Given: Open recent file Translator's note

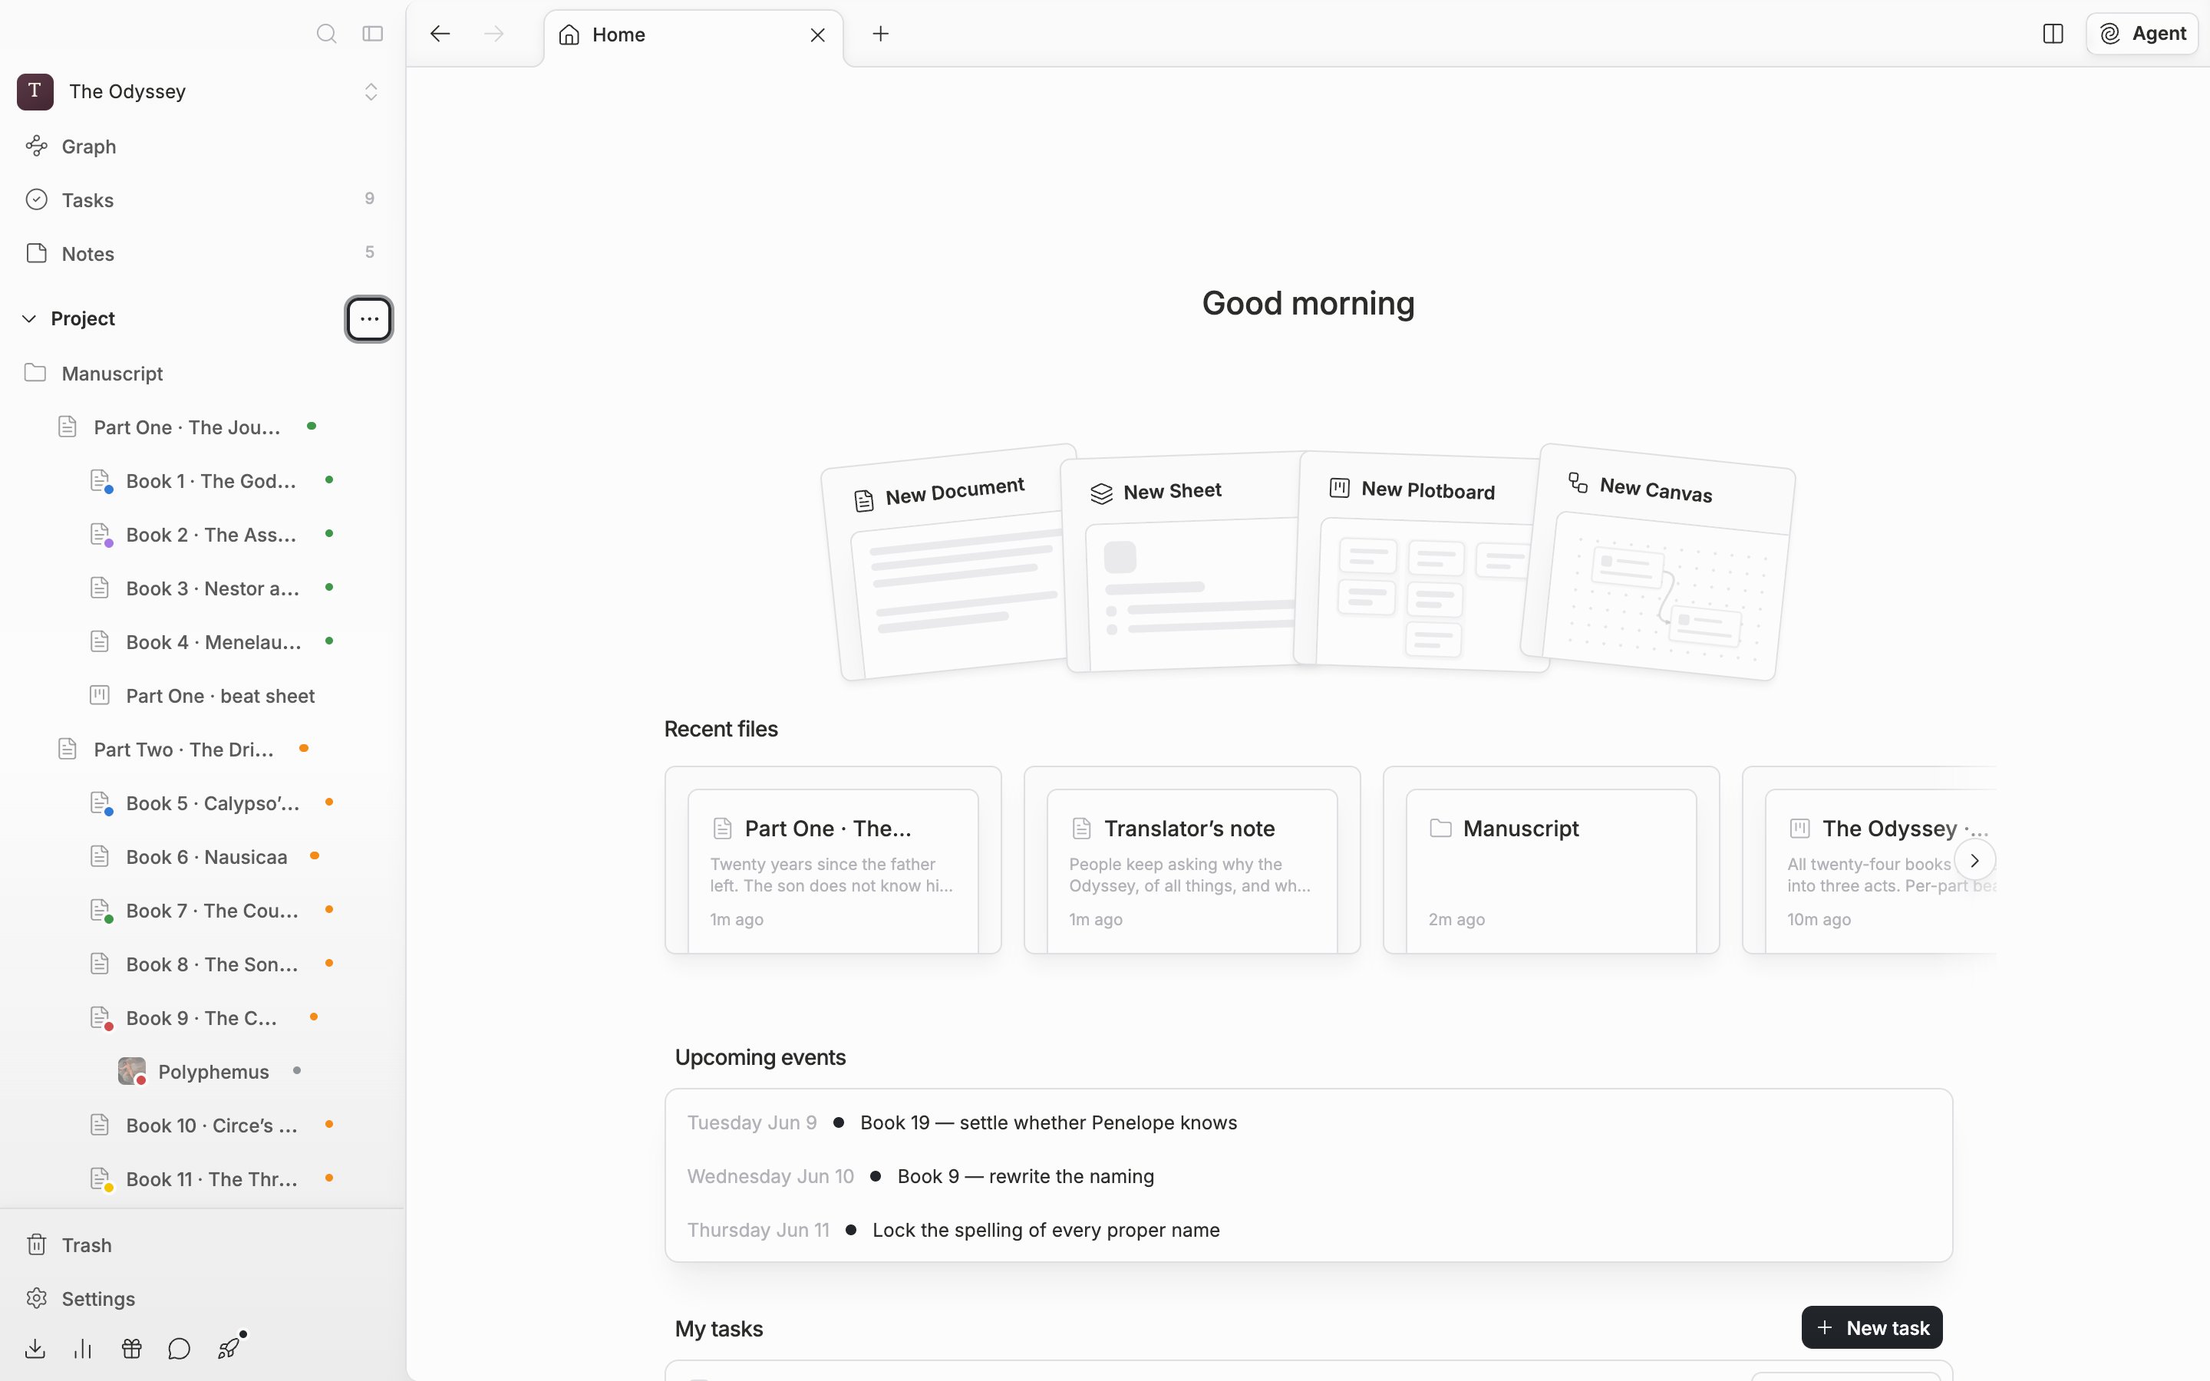Looking at the screenshot, I should pyautogui.click(x=1192, y=860).
